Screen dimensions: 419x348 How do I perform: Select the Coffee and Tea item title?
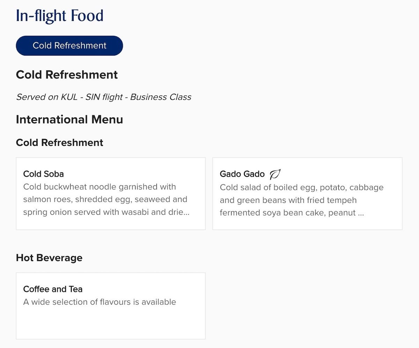click(53, 289)
